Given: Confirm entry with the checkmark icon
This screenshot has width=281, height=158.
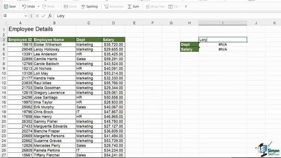Looking at the screenshot, I should pos(43,16).
